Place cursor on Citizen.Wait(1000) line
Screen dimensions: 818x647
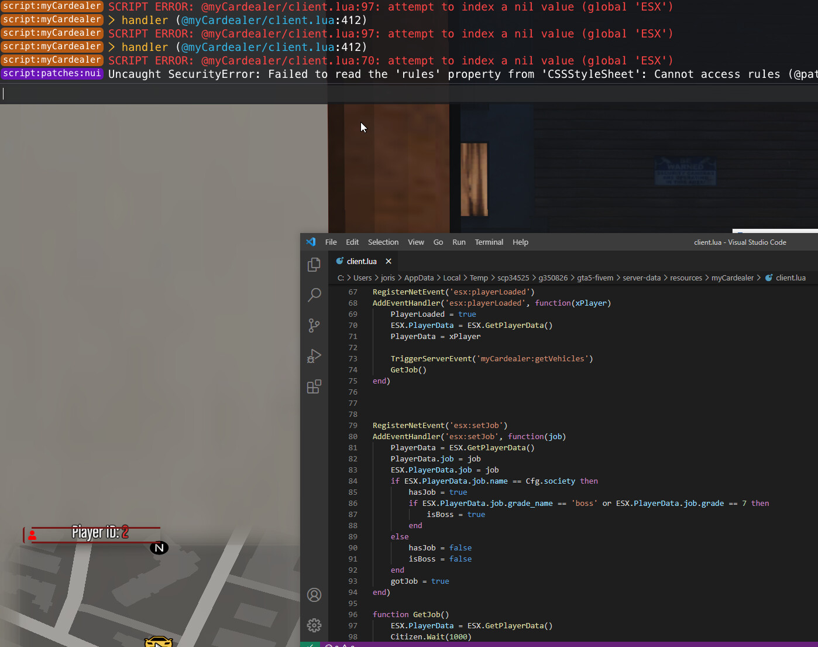(x=431, y=636)
